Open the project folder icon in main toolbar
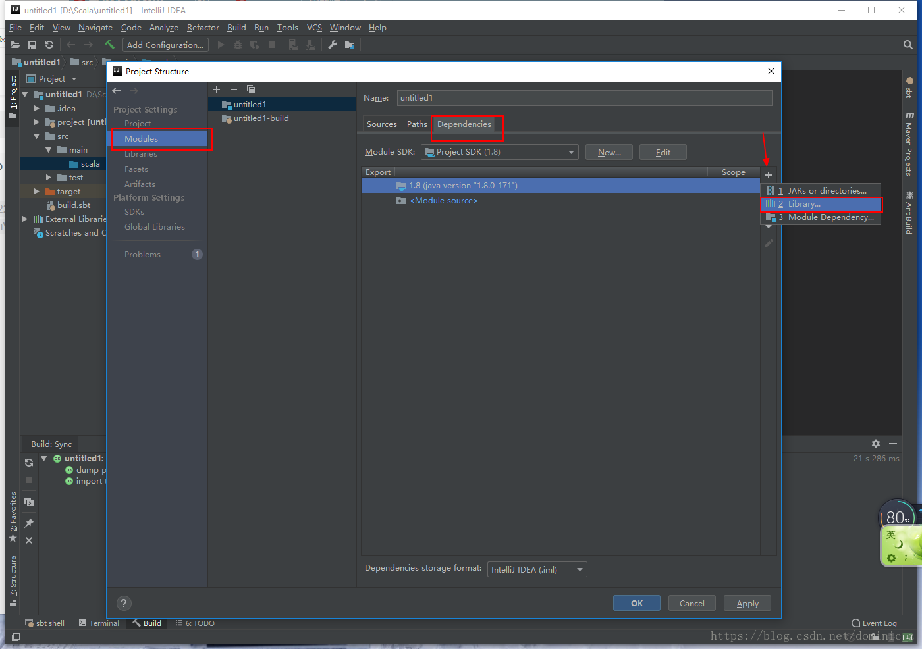The image size is (922, 649). (x=15, y=45)
